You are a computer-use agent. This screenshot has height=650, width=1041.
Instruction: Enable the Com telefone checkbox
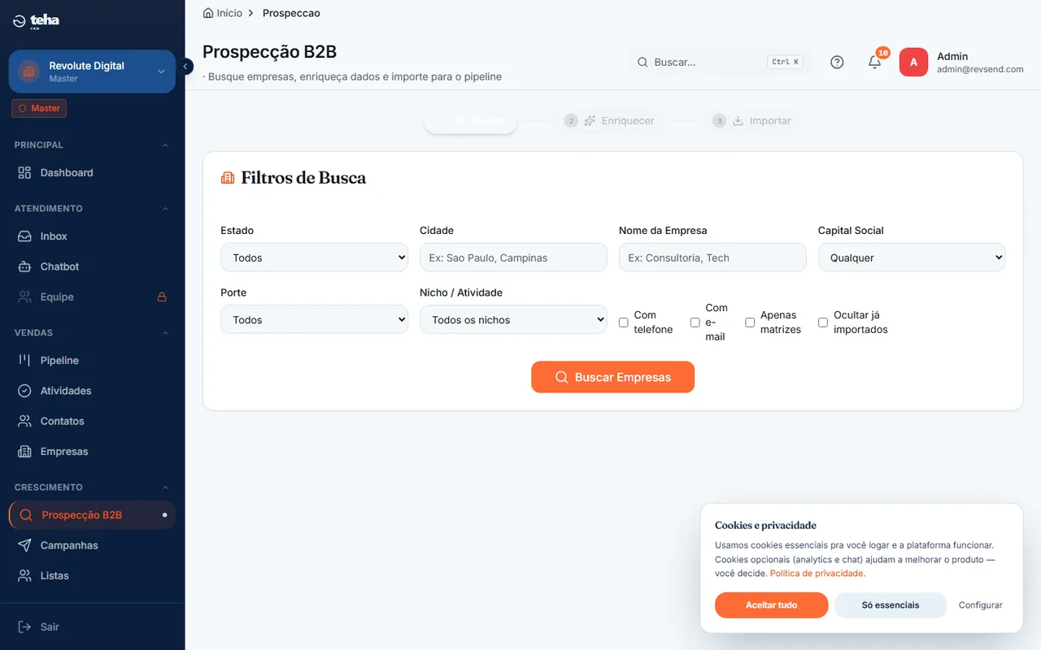(x=624, y=323)
